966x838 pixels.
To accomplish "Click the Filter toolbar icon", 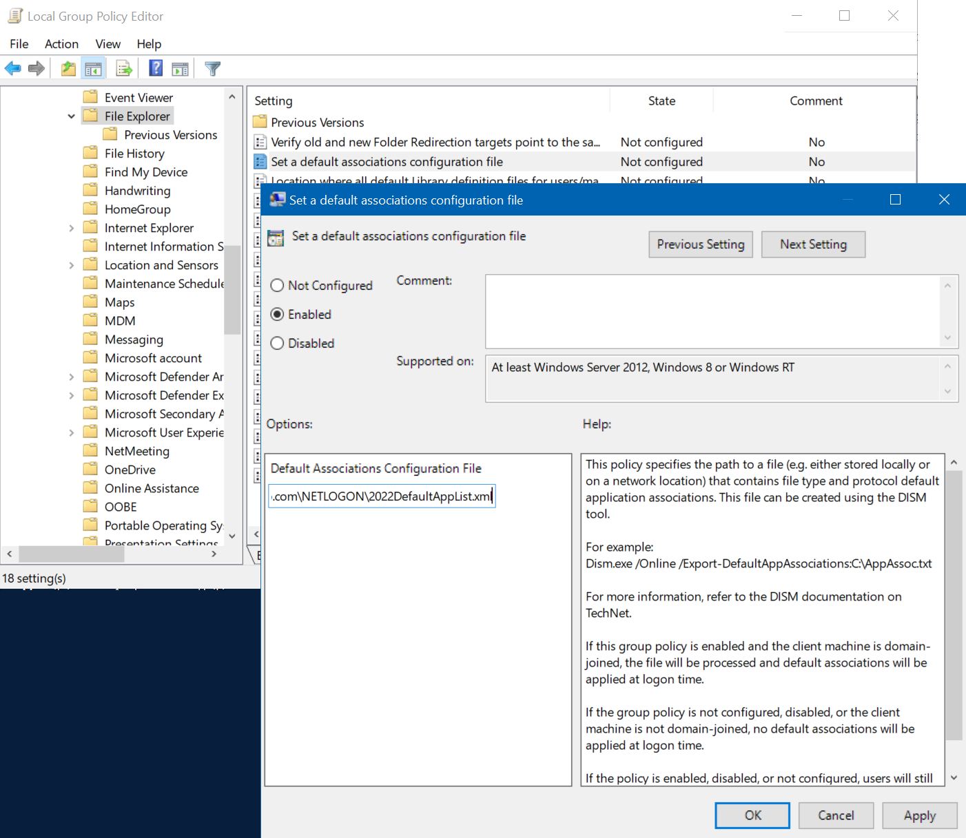I will 212,68.
